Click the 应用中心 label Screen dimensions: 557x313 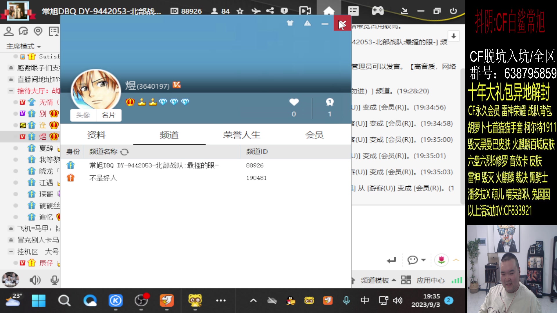tap(431, 280)
